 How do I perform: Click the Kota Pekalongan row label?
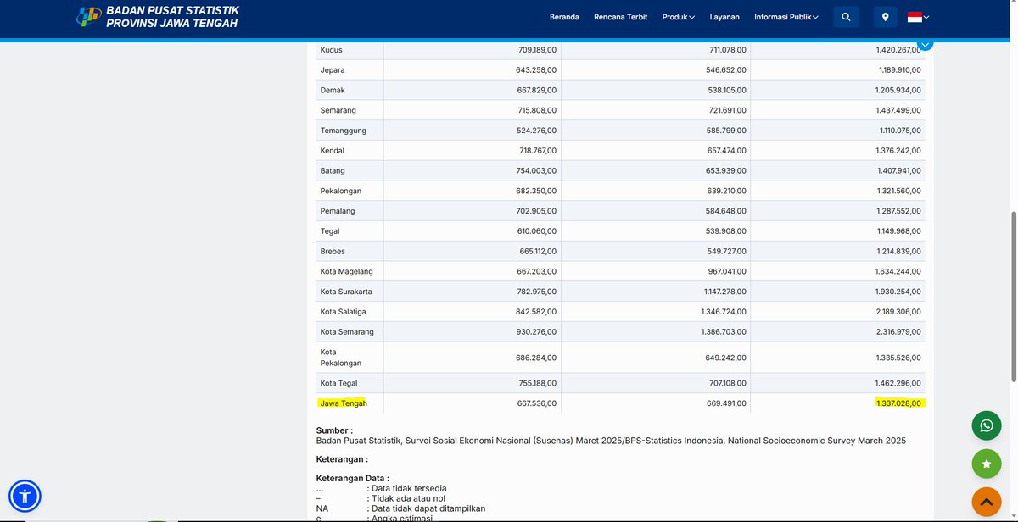(x=340, y=358)
